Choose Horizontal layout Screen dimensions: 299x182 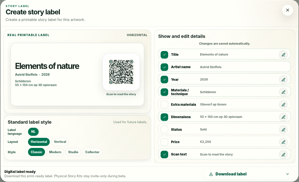coord(39,142)
